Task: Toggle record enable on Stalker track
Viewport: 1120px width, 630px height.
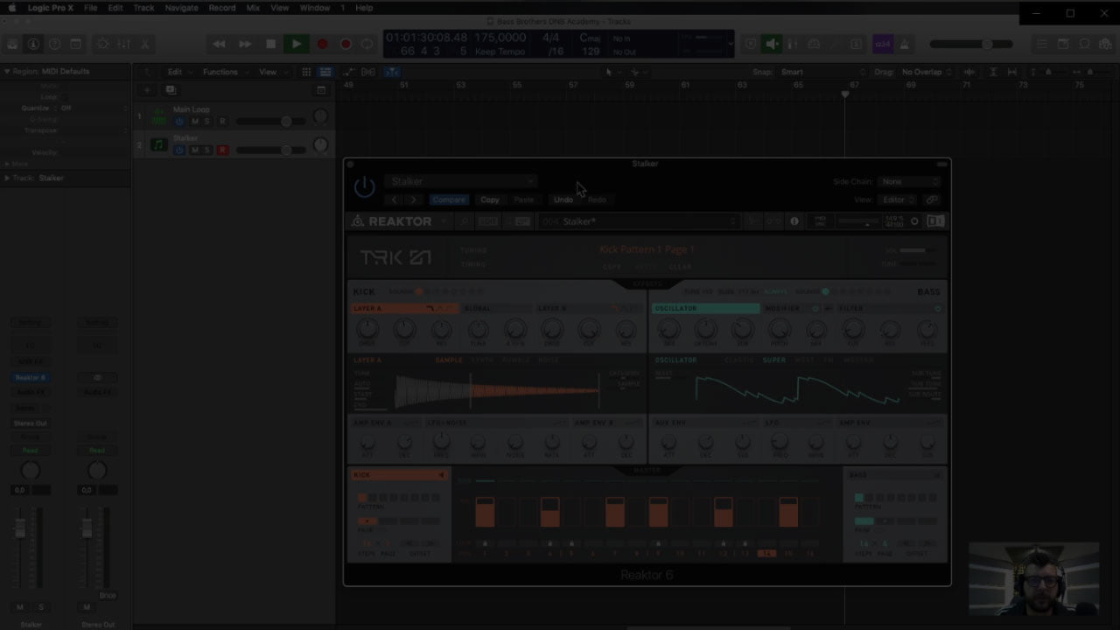Action: [222, 150]
